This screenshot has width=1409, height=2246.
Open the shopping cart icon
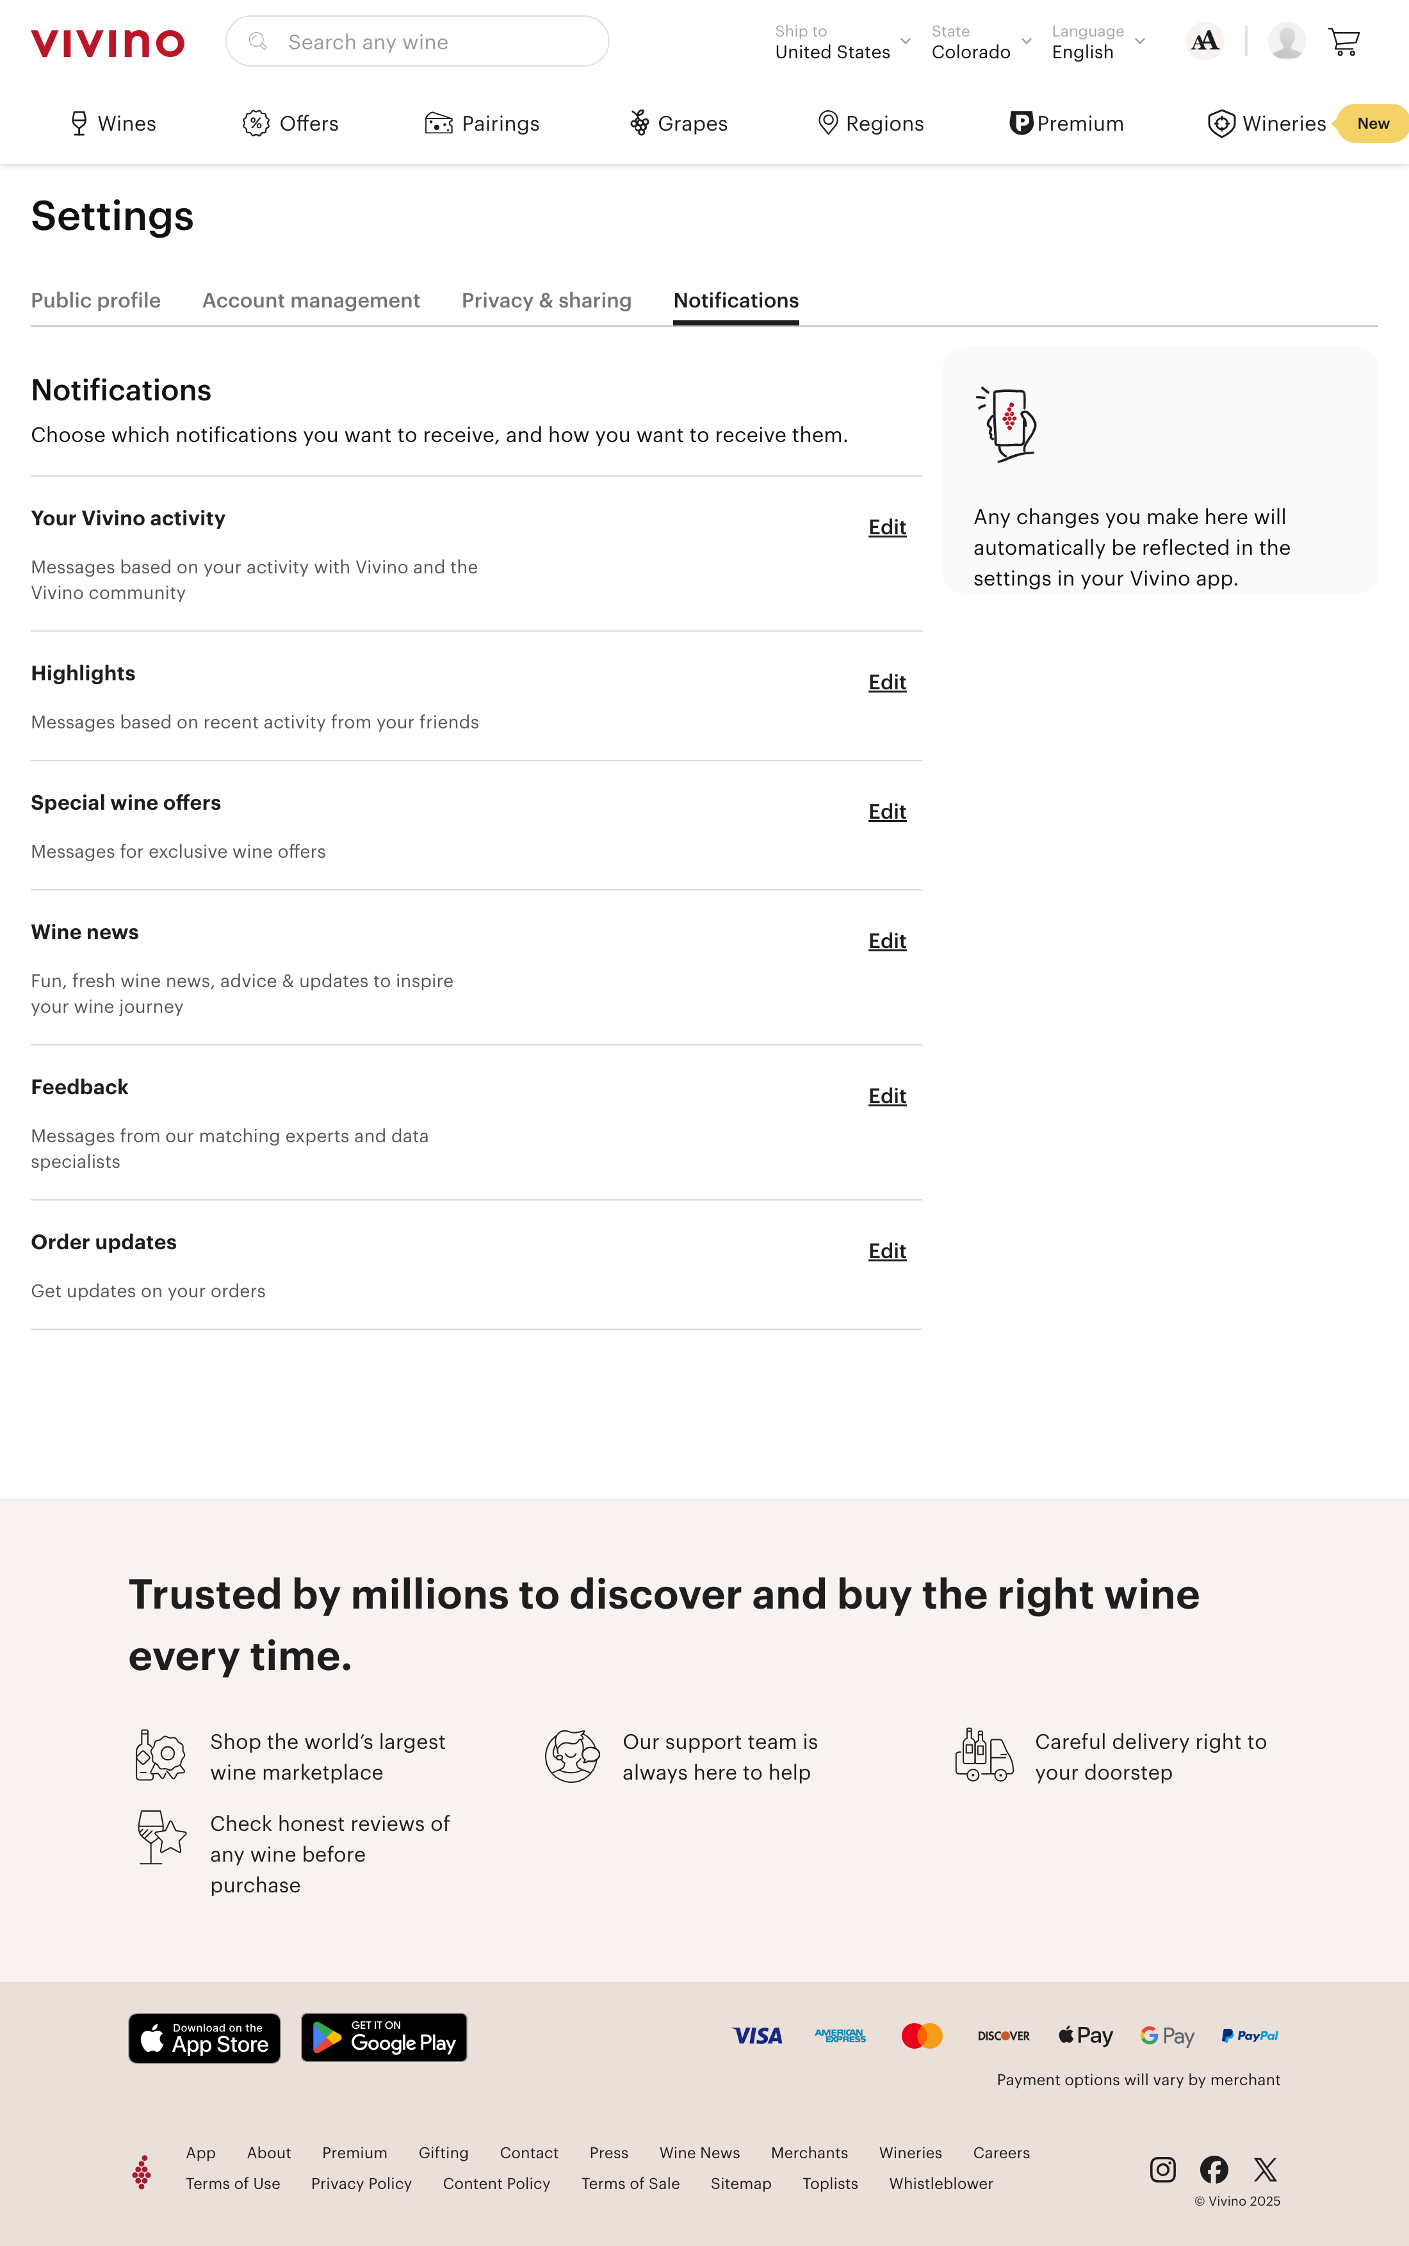1345,41
